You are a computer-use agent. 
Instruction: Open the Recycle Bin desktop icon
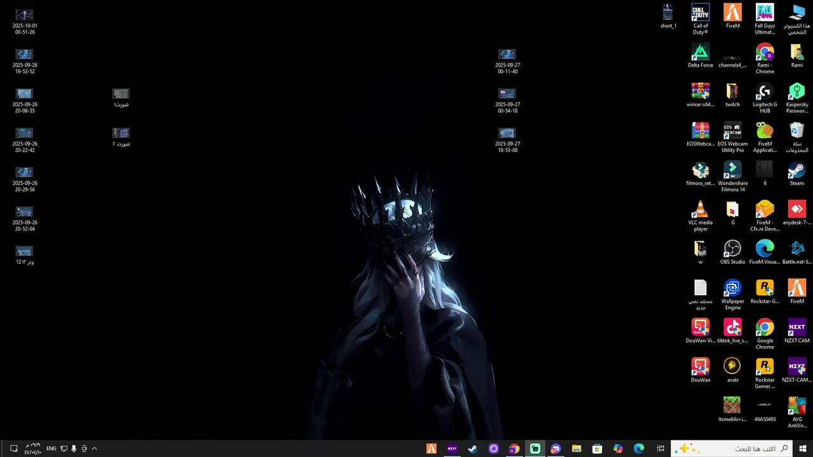pyautogui.click(x=797, y=137)
